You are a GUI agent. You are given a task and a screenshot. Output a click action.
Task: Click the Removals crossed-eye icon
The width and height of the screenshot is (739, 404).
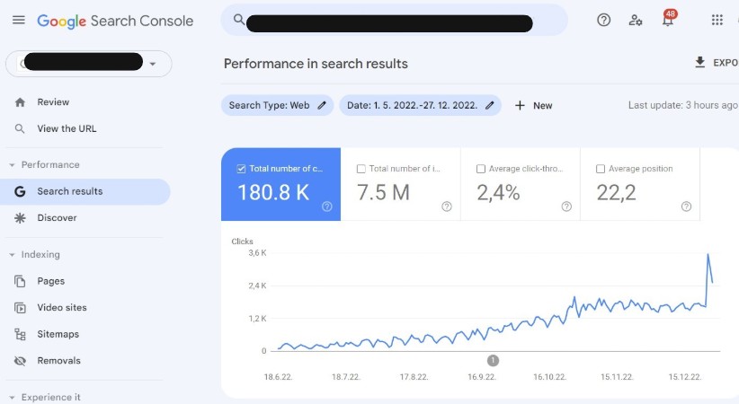pyautogui.click(x=20, y=361)
